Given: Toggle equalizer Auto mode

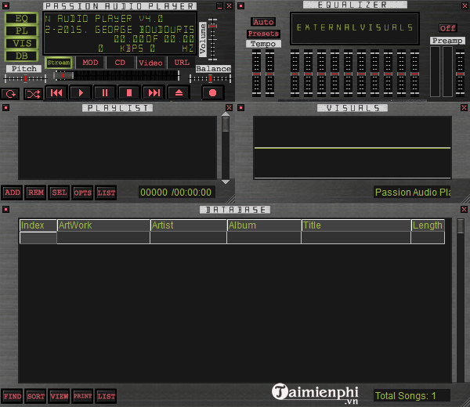Looking at the screenshot, I should tap(263, 22).
